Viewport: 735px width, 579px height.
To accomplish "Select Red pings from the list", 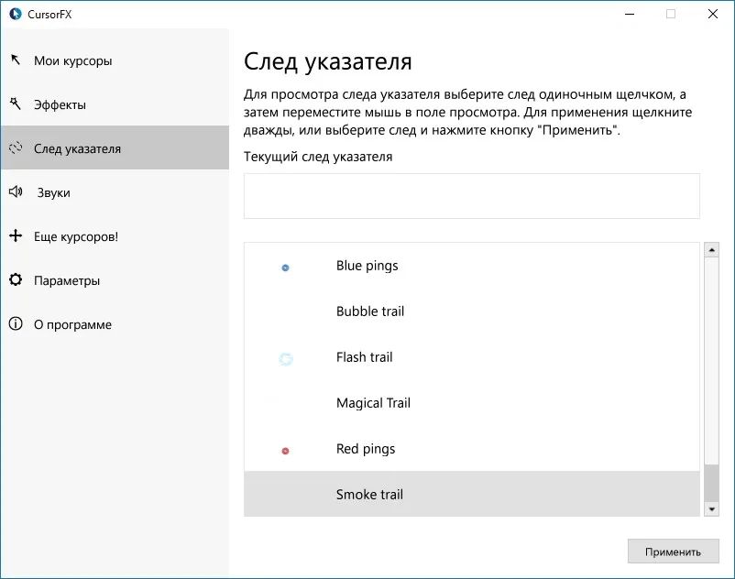I will [x=472, y=449].
